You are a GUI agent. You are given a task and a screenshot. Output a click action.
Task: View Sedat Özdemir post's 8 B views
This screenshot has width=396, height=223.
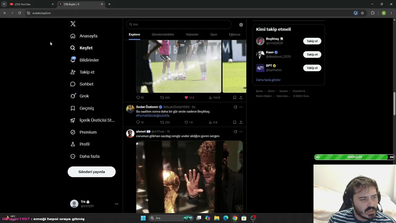213,122
